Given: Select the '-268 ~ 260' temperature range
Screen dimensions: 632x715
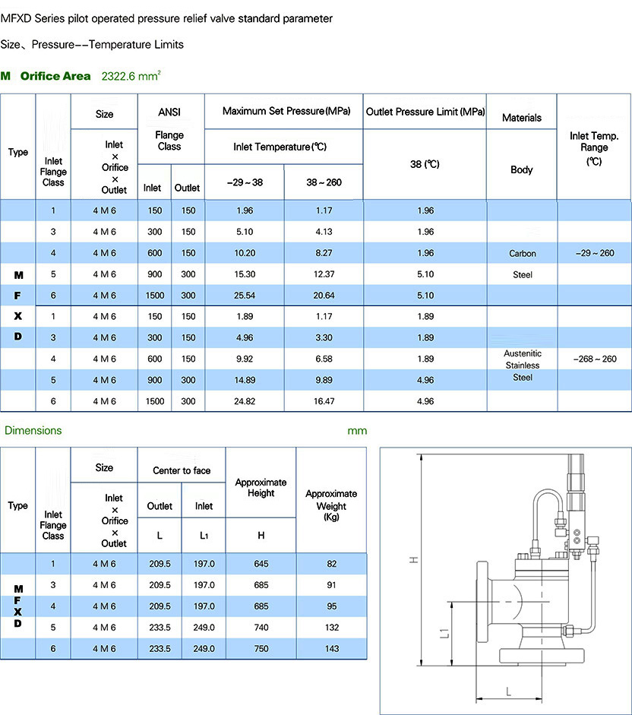Looking at the screenshot, I should [x=595, y=359].
